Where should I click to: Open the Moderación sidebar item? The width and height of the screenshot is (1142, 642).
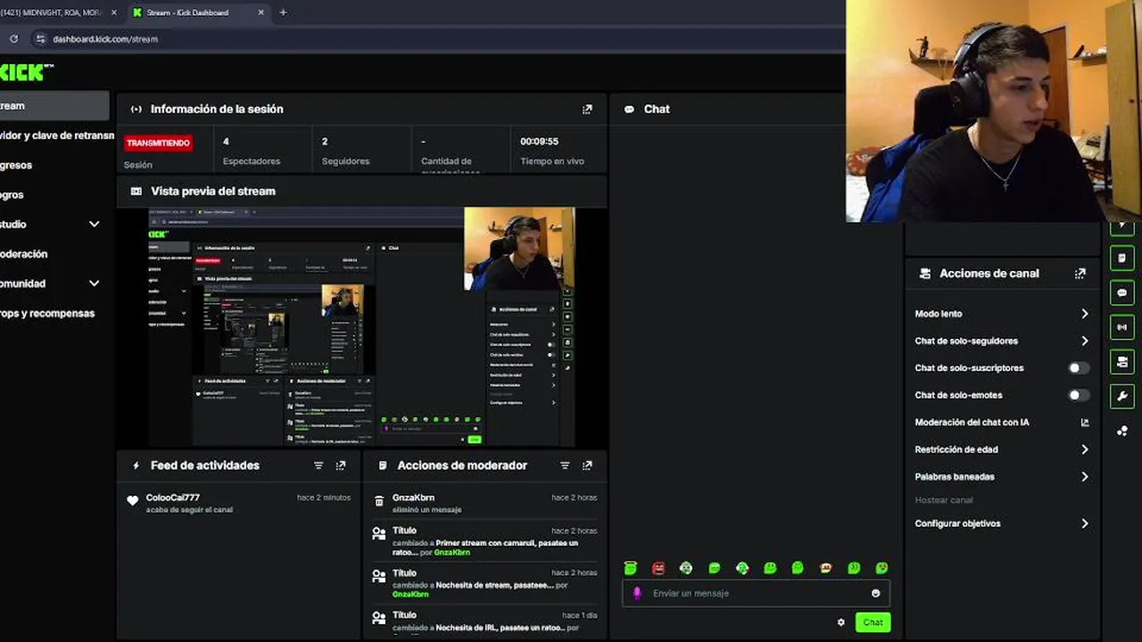coord(24,254)
